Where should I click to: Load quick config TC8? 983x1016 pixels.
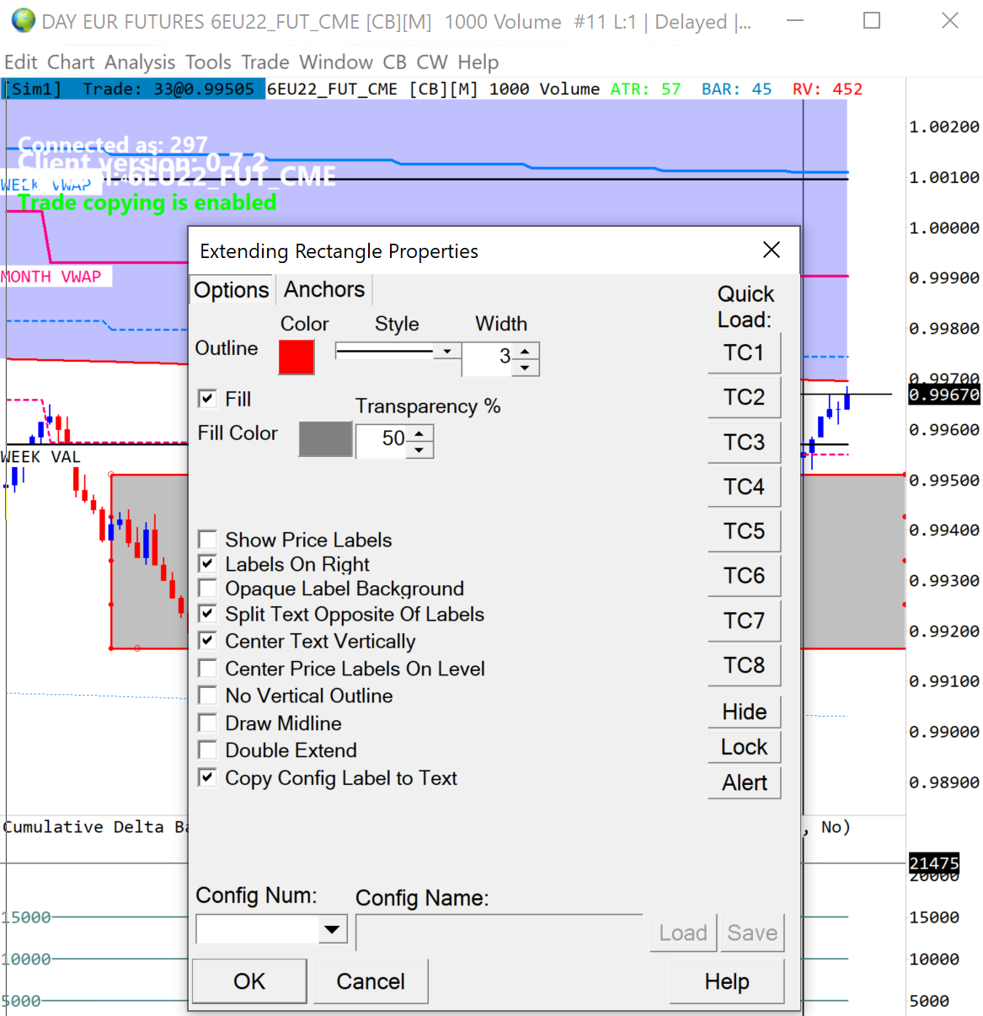tap(745, 665)
